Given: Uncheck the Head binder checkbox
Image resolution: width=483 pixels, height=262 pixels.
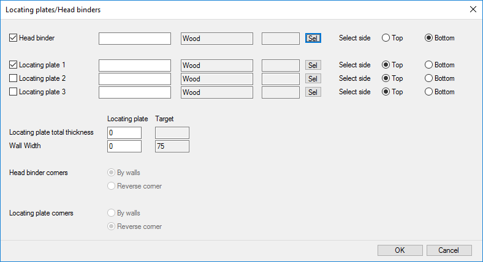Looking at the screenshot, I should point(13,38).
